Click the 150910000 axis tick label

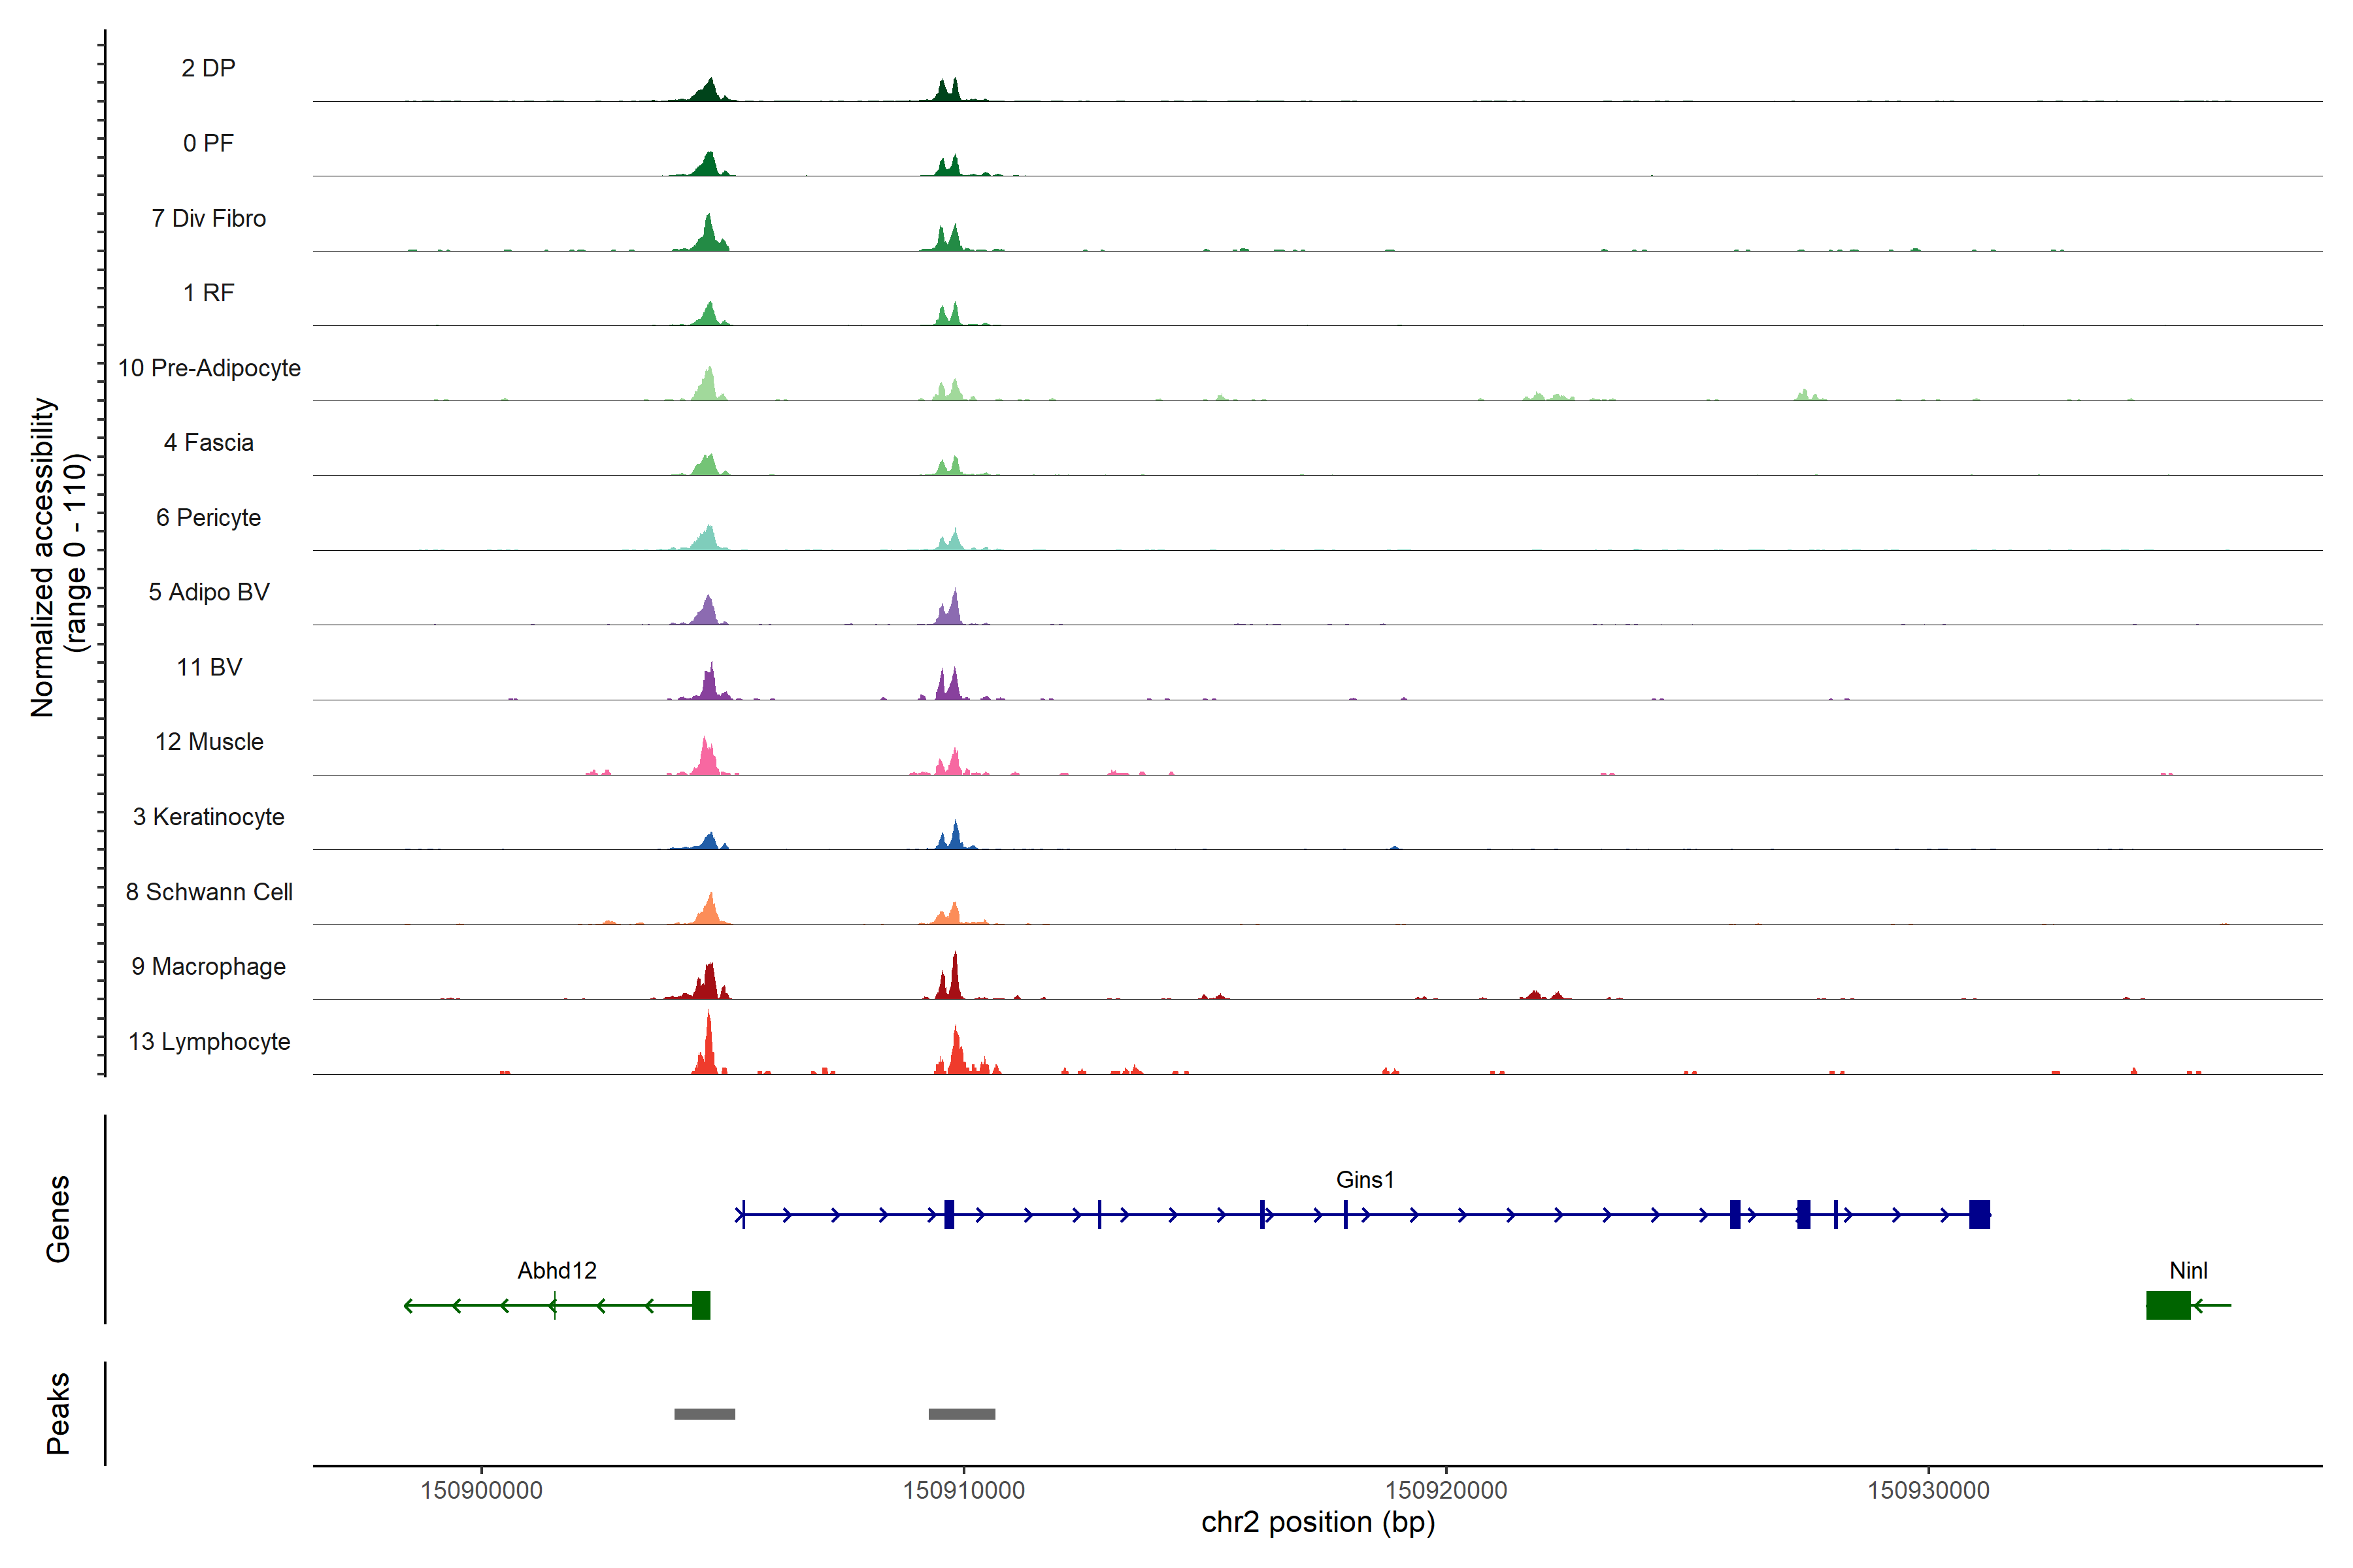tap(963, 1491)
